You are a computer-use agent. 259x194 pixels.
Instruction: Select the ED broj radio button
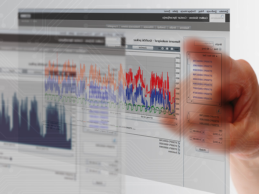(211, 49)
